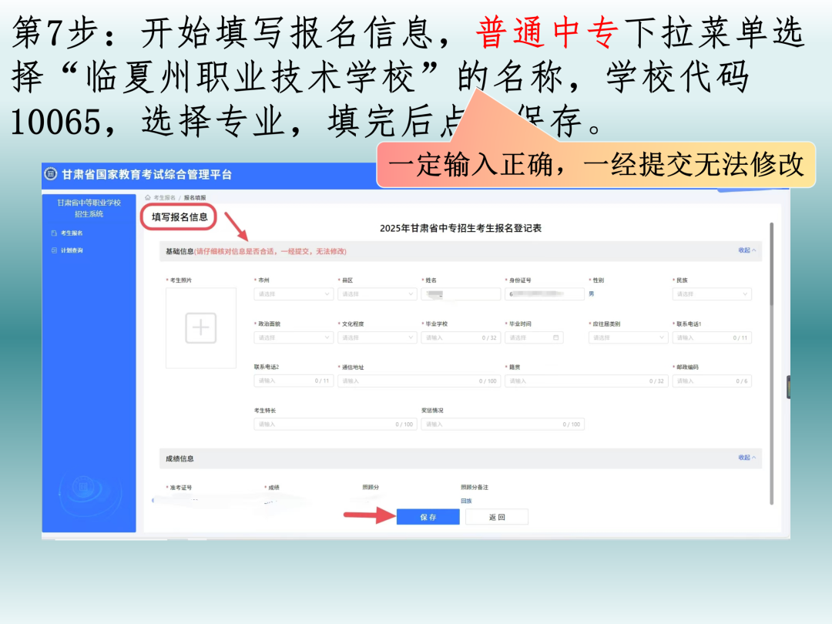The width and height of the screenshot is (832, 624).
Task: Select the 填写报名信息 tab
Action: pos(179,217)
